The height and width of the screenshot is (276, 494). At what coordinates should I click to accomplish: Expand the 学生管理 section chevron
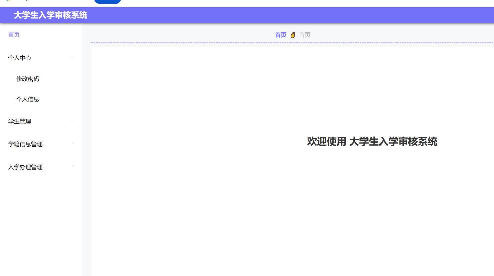(72, 121)
